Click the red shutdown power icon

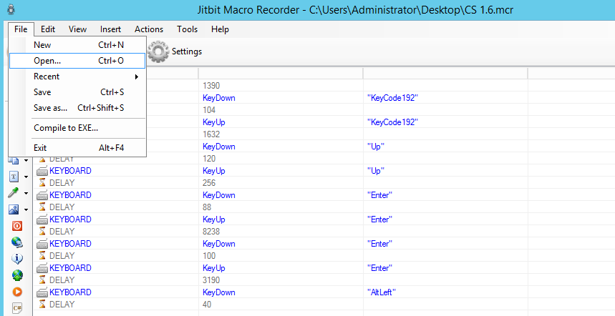click(17, 226)
